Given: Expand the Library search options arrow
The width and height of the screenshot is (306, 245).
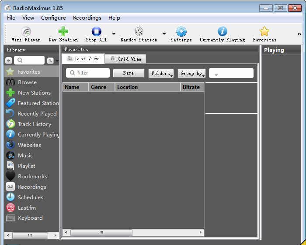Looking at the screenshot, I should pyautogui.click(x=57, y=61).
